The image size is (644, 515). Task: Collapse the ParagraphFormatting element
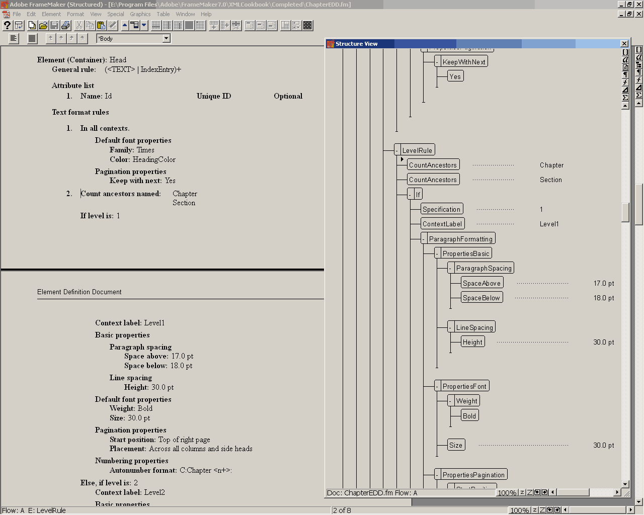pyautogui.click(x=424, y=239)
